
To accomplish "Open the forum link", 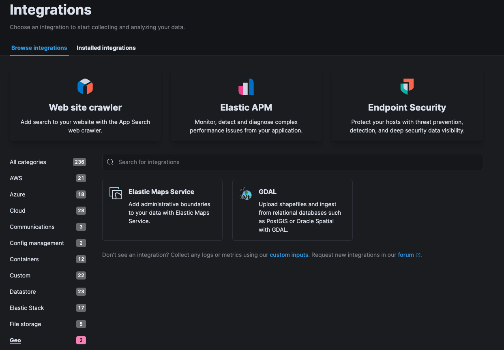I will click(x=406, y=255).
